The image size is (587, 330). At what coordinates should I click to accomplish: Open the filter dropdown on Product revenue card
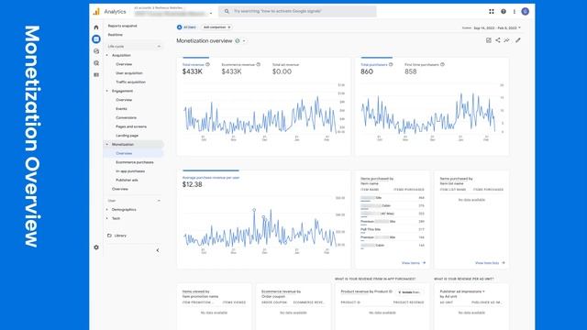pyautogui.click(x=409, y=292)
